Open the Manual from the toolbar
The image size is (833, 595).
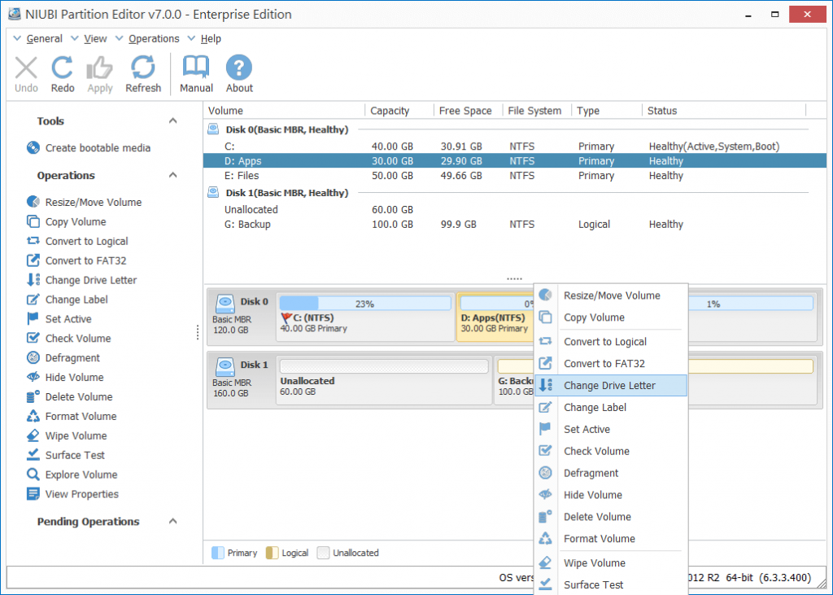[x=195, y=73]
